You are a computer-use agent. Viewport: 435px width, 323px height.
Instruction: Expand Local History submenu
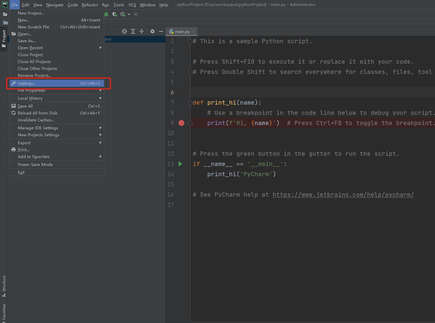(57, 98)
